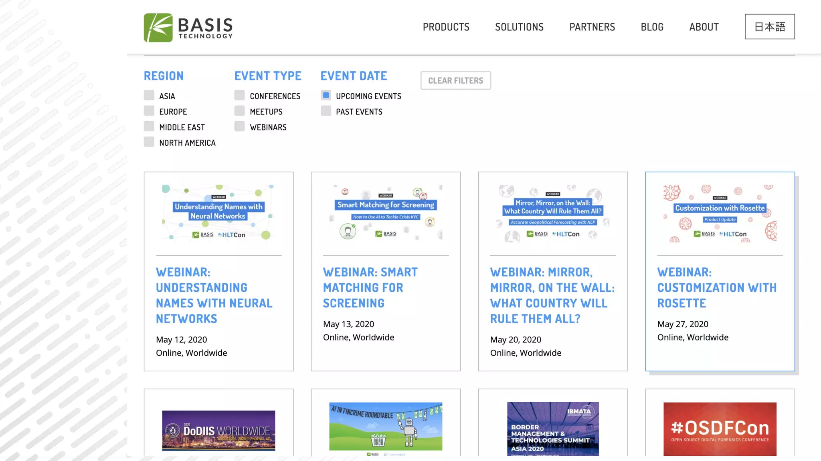This screenshot has width=821, height=461.
Task: Switch language to Japanese
Action: point(769,27)
